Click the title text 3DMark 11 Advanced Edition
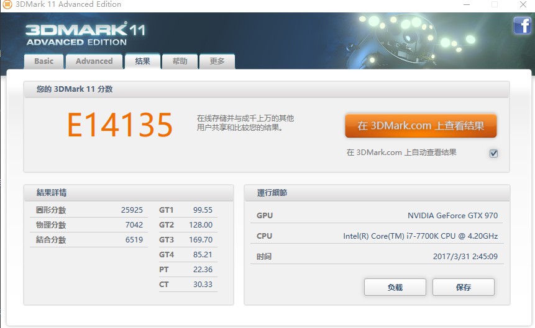The width and height of the screenshot is (535, 328). pyautogui.click(x=68, y=4)
